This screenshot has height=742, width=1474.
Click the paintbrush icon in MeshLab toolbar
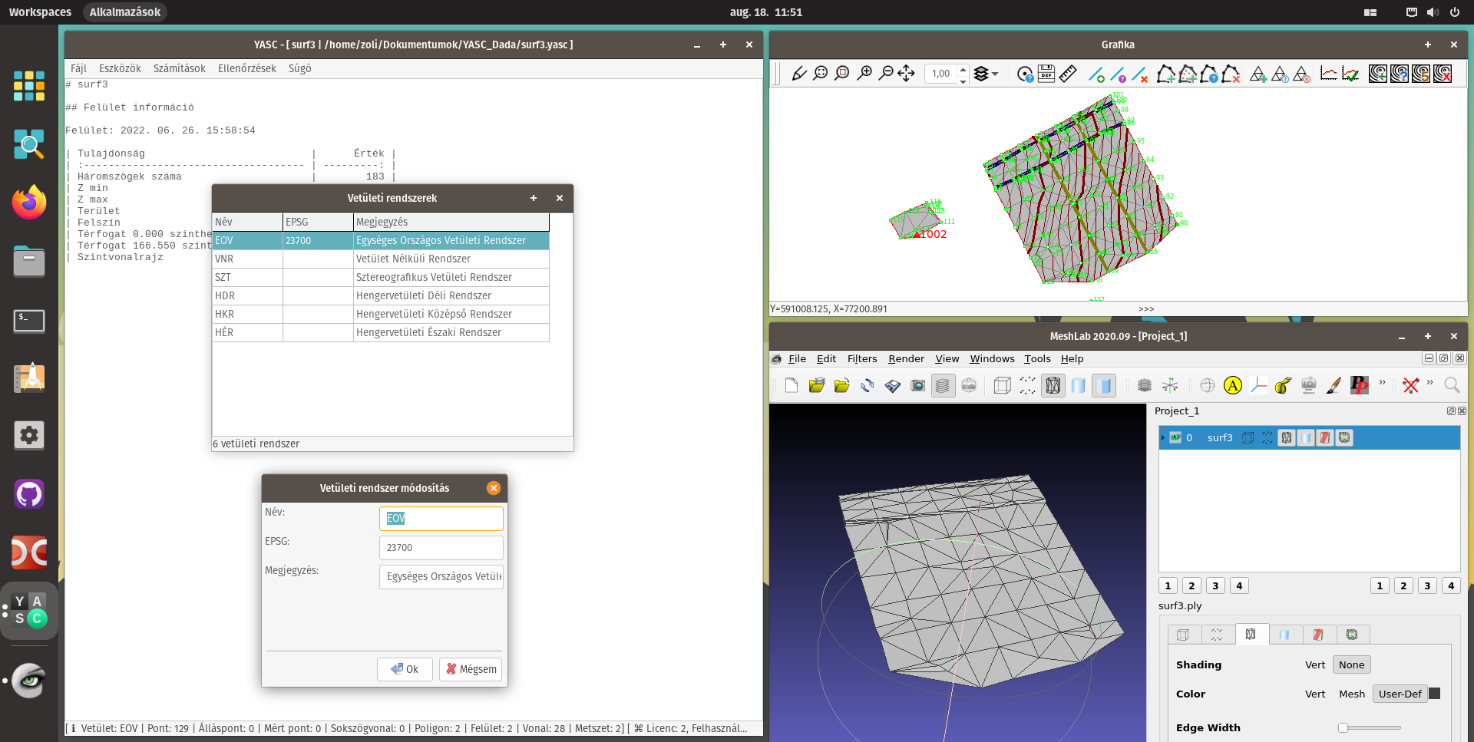pyautogui.click(x=1334, y=385)
